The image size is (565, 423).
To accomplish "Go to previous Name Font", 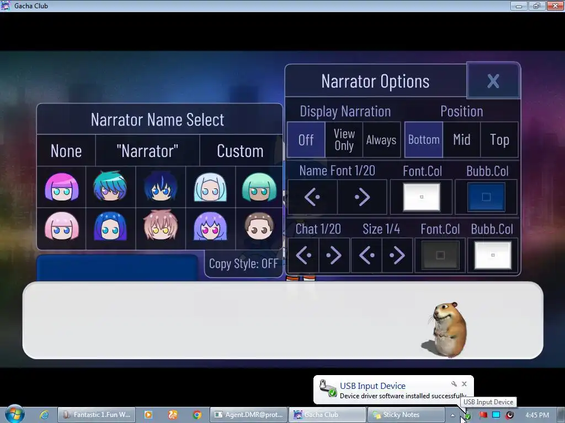I will (312, 197).
